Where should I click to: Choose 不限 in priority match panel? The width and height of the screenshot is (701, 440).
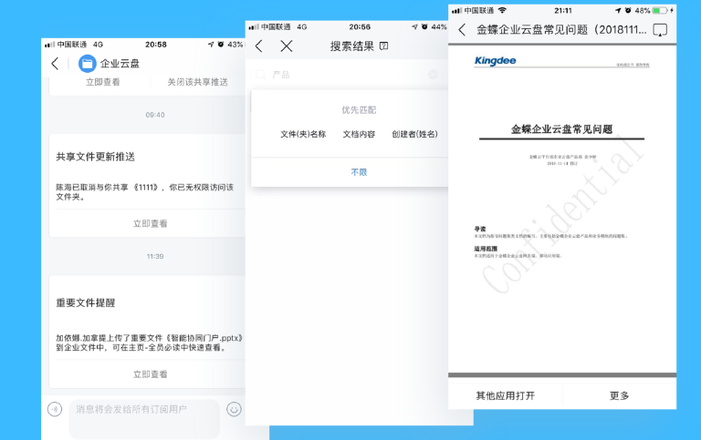[x=359, y=172]
